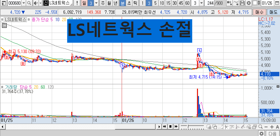Click the vertical line wave tool icon
This screenshot has width=280, height=136.
[238, 127]
